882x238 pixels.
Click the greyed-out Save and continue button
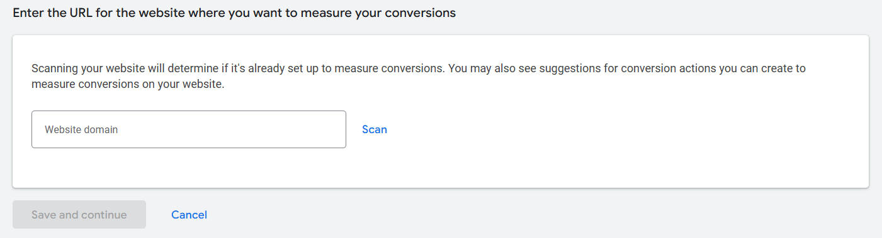[x=79, y=215]
